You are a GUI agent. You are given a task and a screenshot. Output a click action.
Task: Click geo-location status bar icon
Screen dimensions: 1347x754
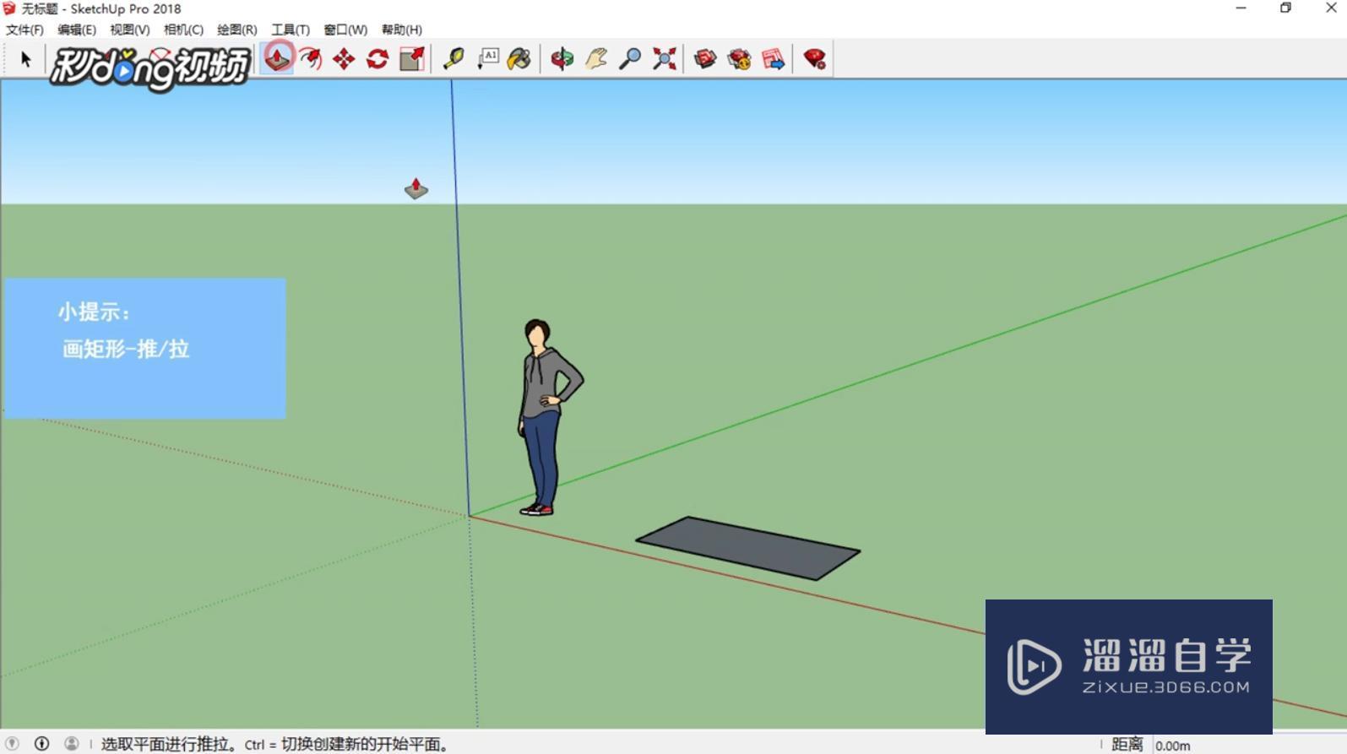point(12,744)
